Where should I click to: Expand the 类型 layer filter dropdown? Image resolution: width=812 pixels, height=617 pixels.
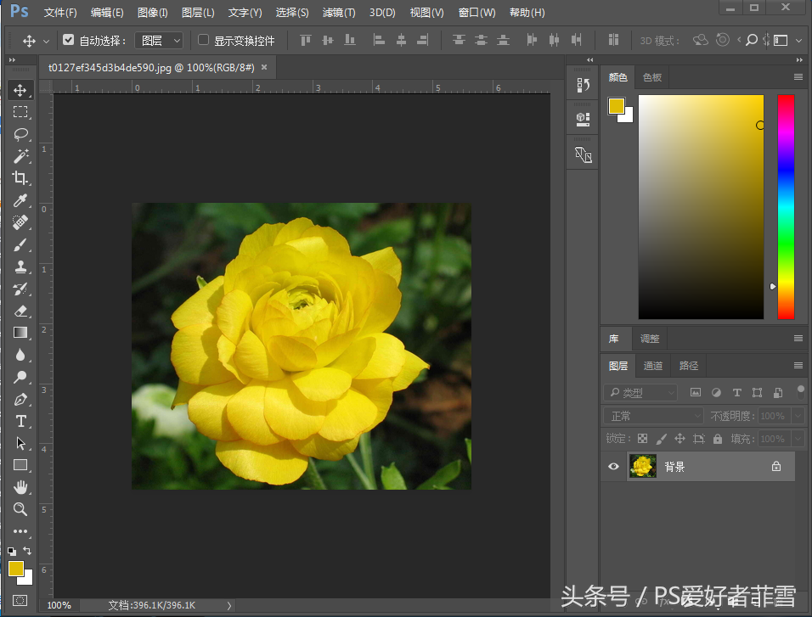click(640, 393)
